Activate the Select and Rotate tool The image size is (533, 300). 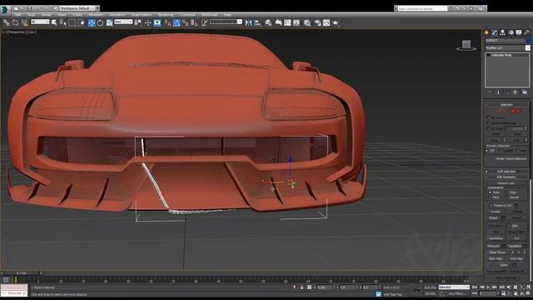pyautogui.click(x=100, y=22)
